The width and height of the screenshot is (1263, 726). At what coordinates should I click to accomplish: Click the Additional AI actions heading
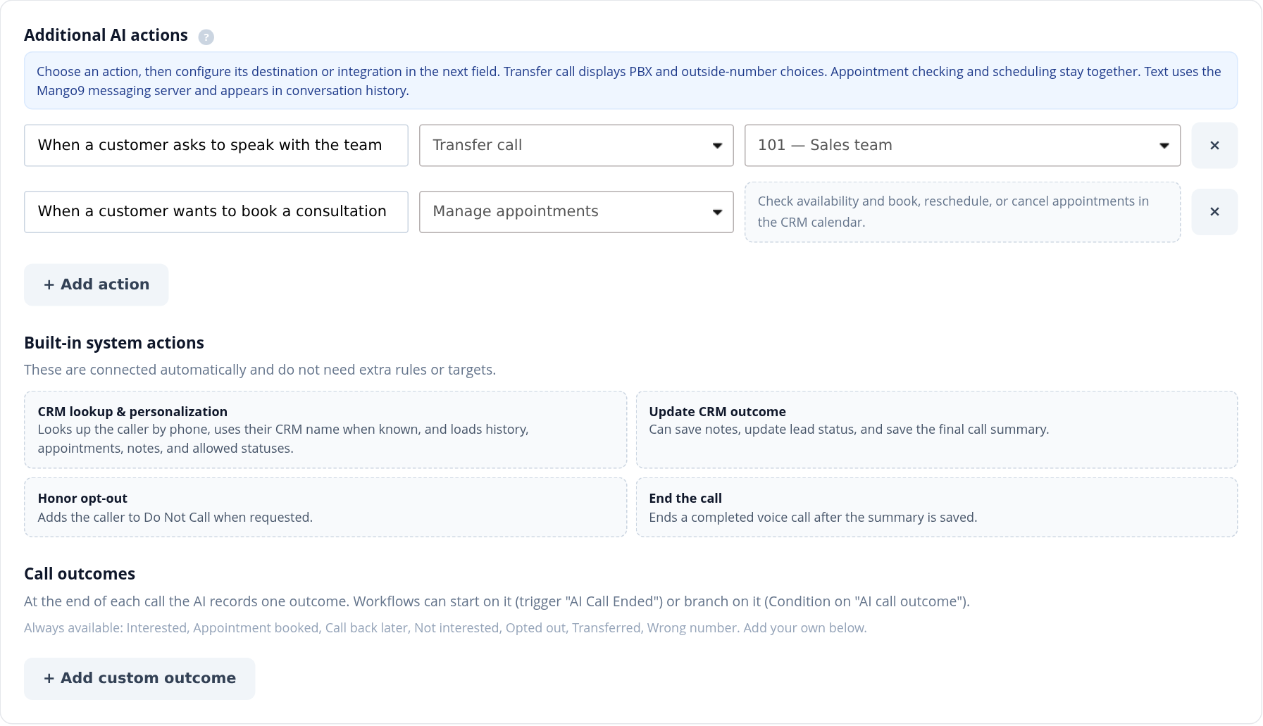pos(106,35)
